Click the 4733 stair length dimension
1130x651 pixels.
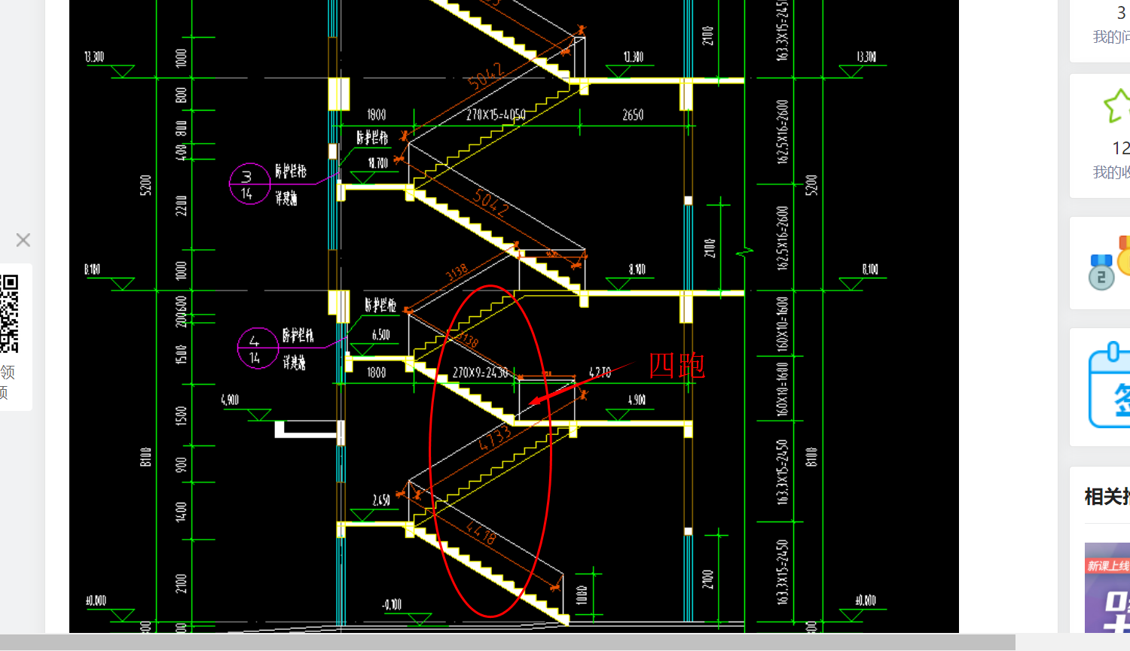tap(495, 439)
